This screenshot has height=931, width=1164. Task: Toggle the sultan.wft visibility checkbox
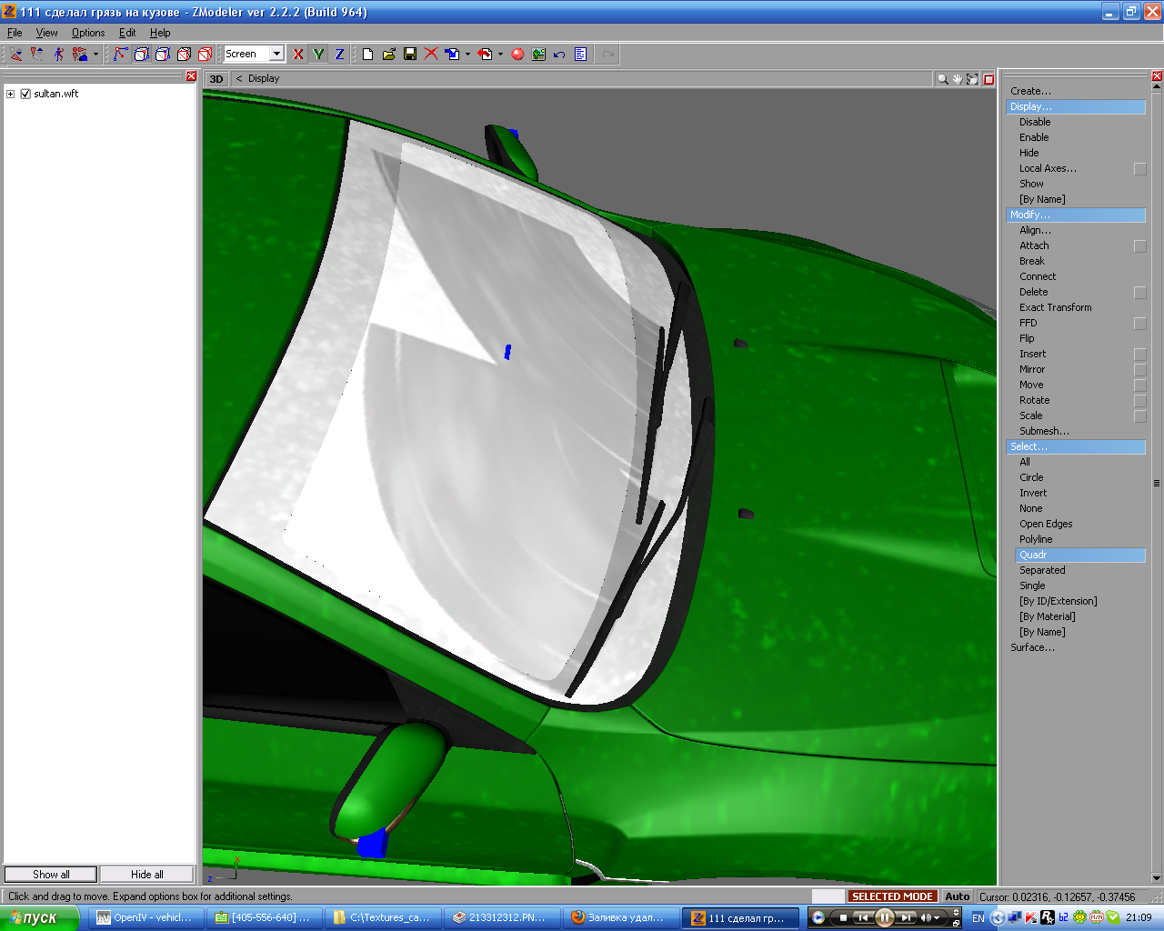click(x=25, y=94)
